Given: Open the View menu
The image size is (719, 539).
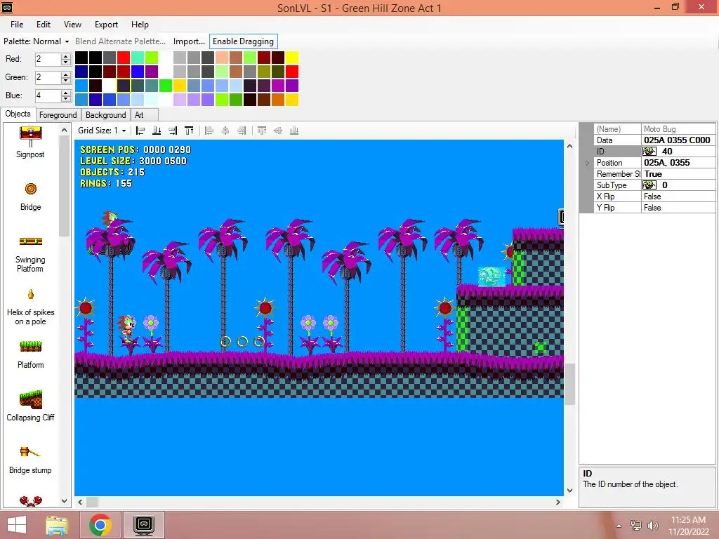Looking at the screenshot, I should (72, 25).
